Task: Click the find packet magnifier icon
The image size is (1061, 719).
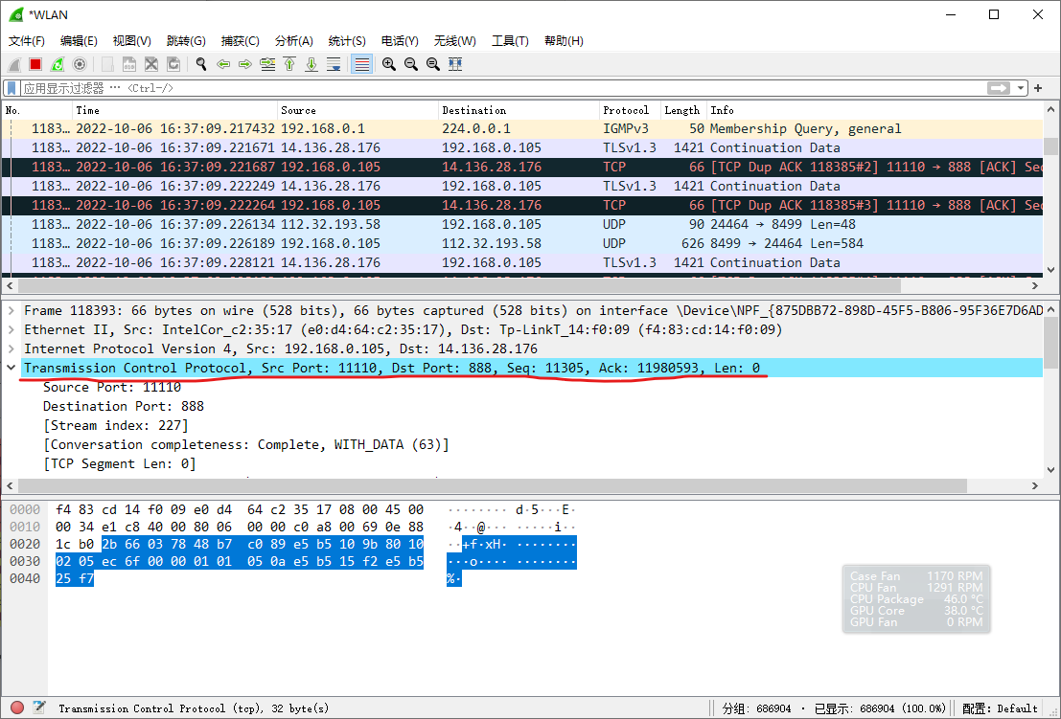Action: pos(201,64)
